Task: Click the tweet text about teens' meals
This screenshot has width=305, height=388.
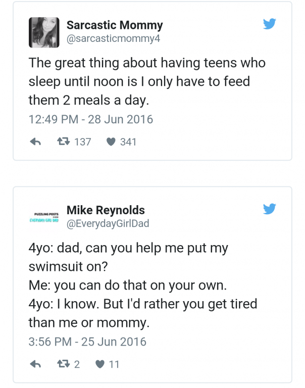Action: [x=146, y=82]
